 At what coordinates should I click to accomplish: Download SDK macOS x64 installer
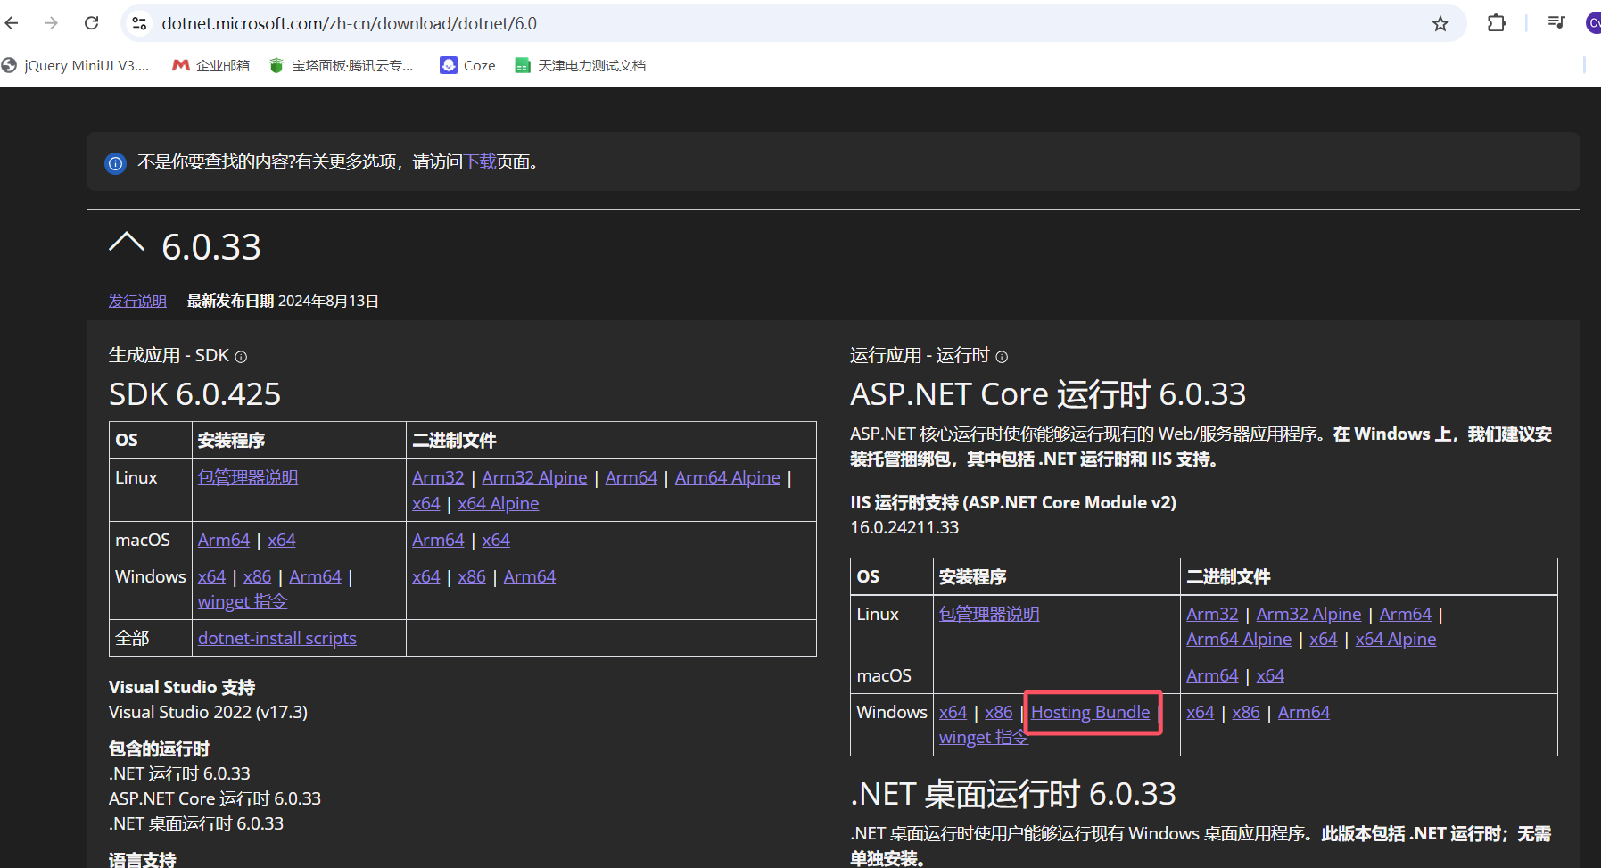pos(282,540)
